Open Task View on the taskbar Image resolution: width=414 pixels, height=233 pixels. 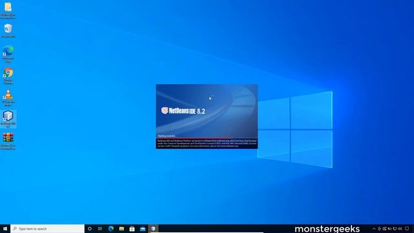click(100, 228)
